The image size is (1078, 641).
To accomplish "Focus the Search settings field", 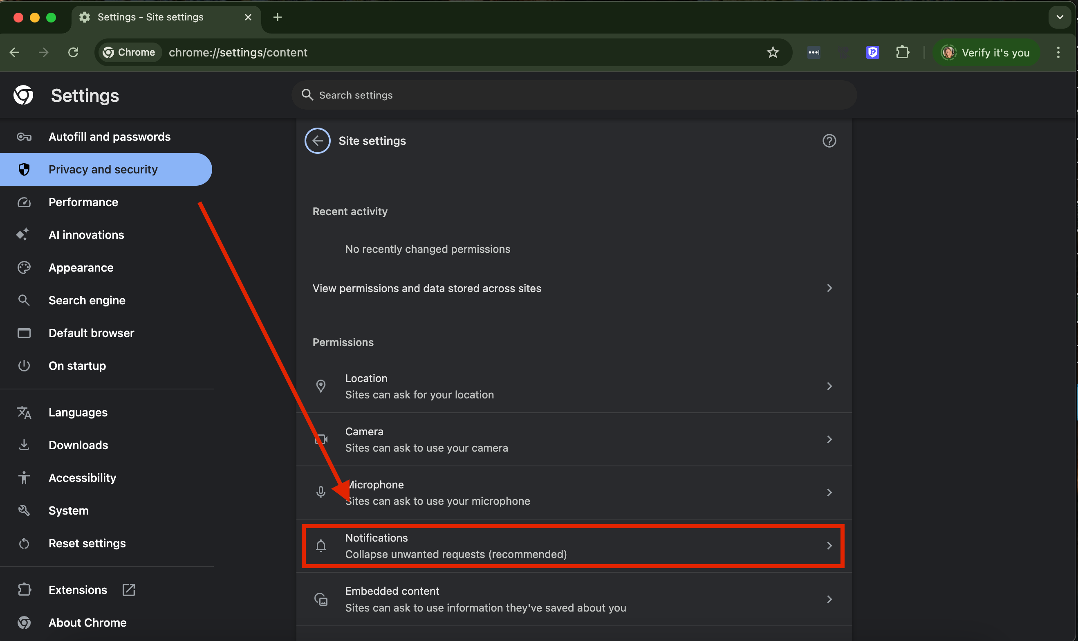I will coord(574,94).
